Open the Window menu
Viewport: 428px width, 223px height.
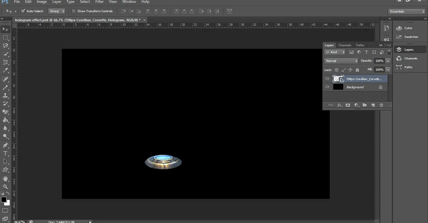[129, 2]
